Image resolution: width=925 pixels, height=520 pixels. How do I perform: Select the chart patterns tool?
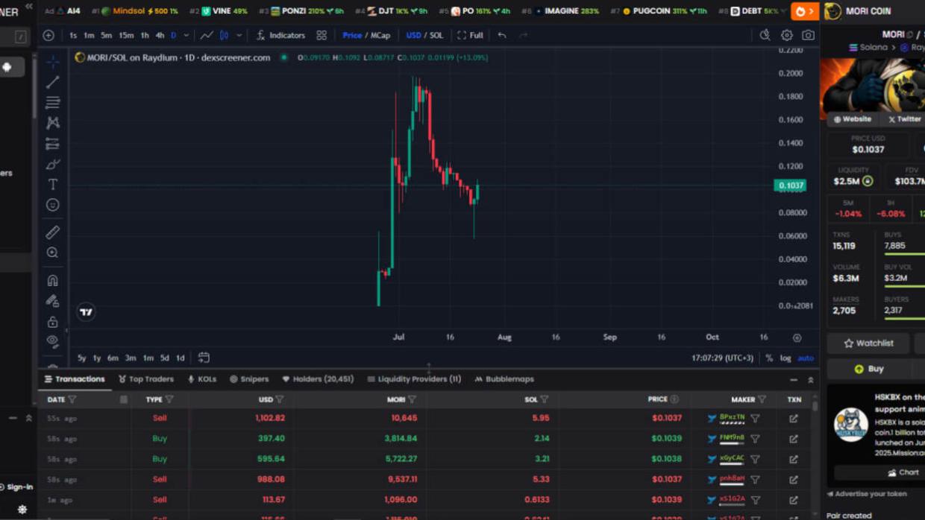52,122
